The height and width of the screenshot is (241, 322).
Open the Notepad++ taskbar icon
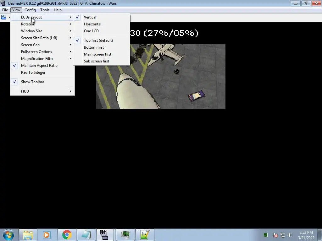point(145,235)
